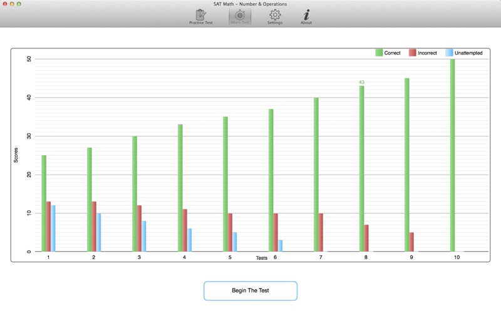This screenshot has height=313, width=501.
Task: Click the red Incorrect legend swatch
Action: coord(413,53)
